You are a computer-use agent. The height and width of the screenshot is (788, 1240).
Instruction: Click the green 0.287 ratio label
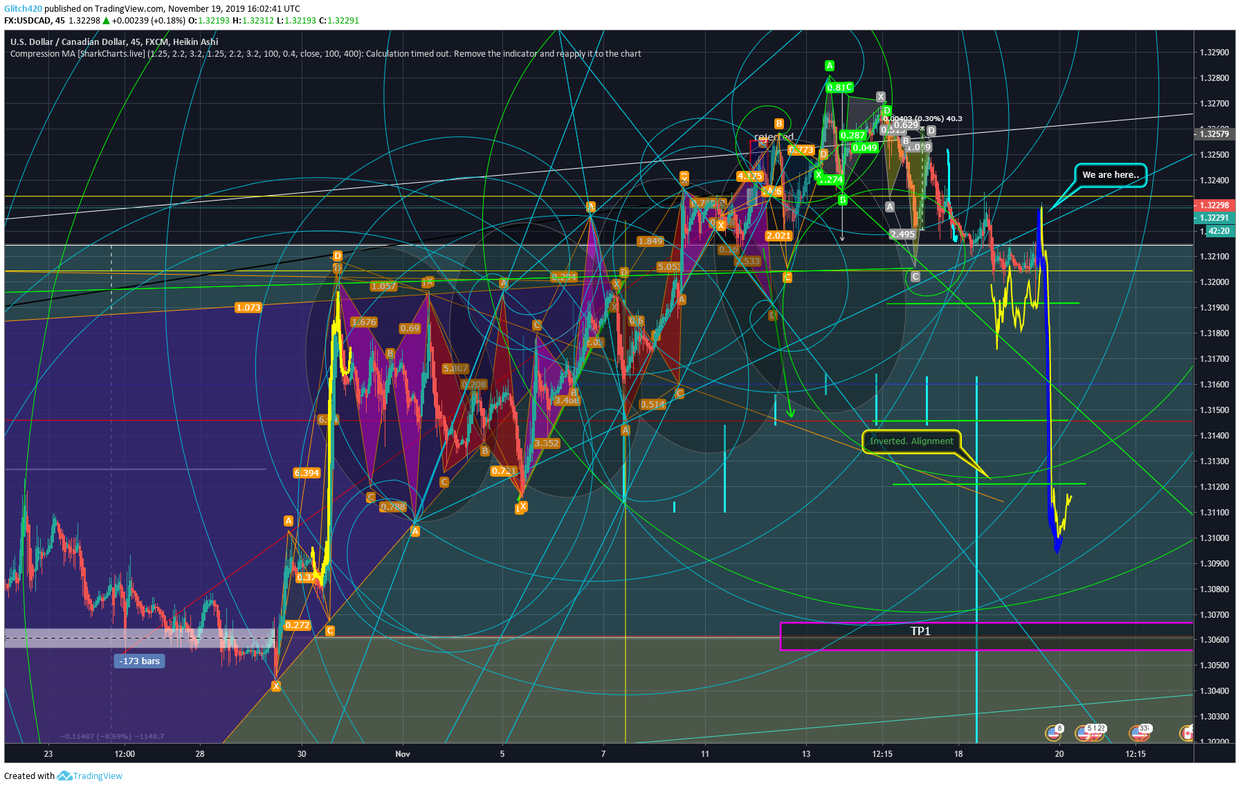point(852,136)
